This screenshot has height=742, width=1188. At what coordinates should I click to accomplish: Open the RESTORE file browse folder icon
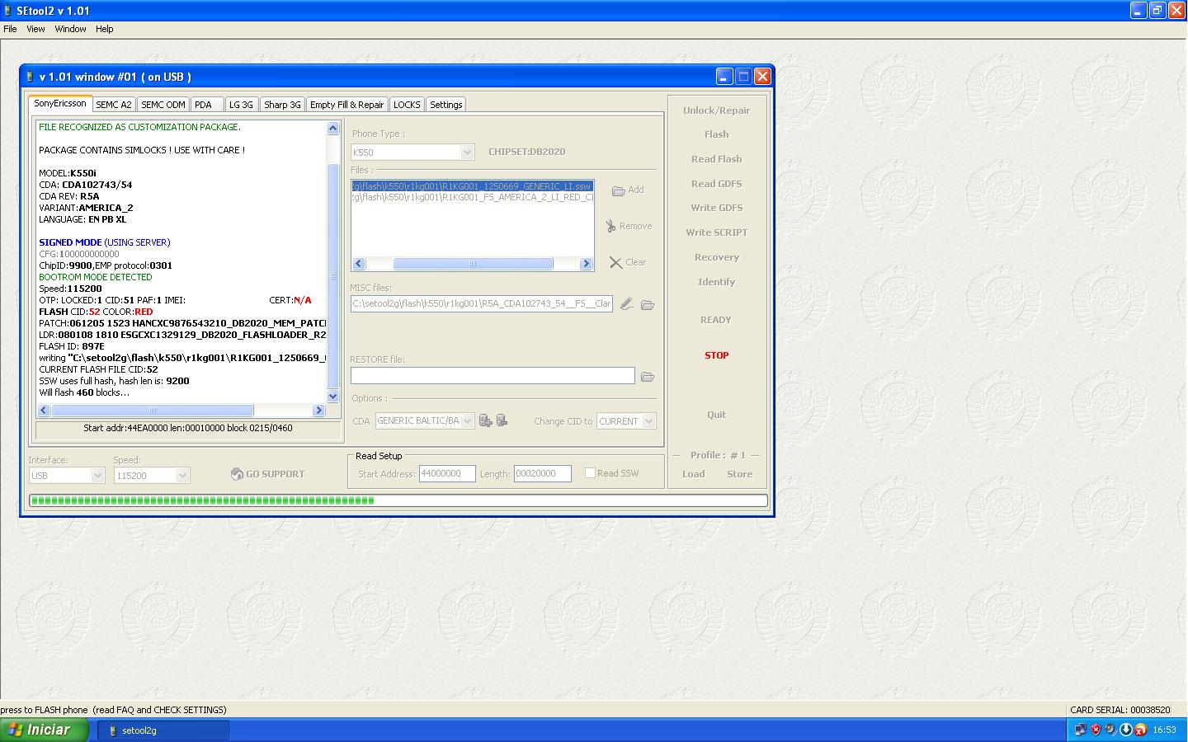coord(648,376)
